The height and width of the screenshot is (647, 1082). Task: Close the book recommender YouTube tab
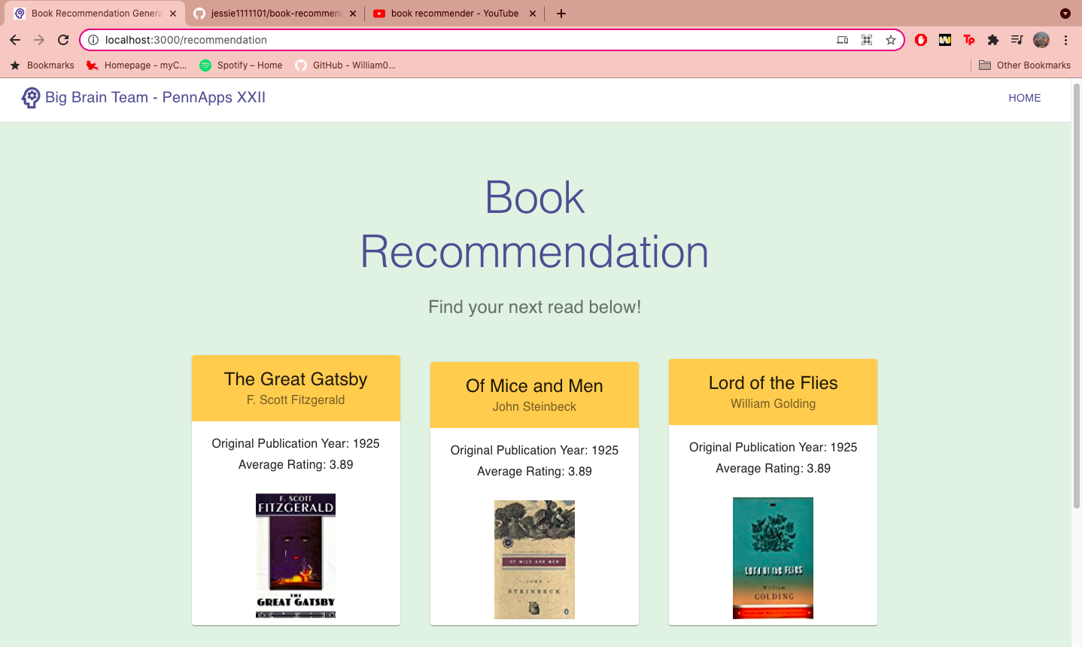pyautogui.click(x=533, y=14)
